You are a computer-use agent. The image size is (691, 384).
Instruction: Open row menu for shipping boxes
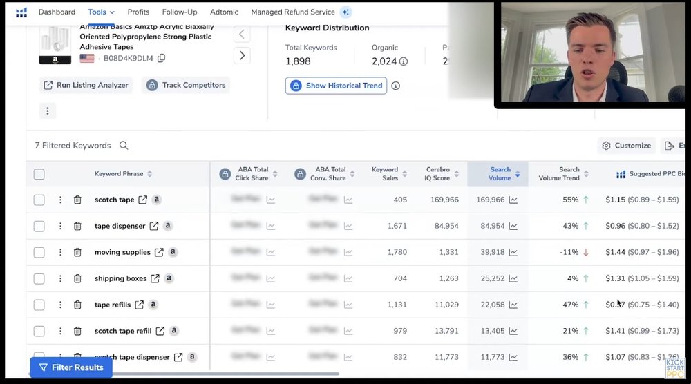tap(60, 278)
